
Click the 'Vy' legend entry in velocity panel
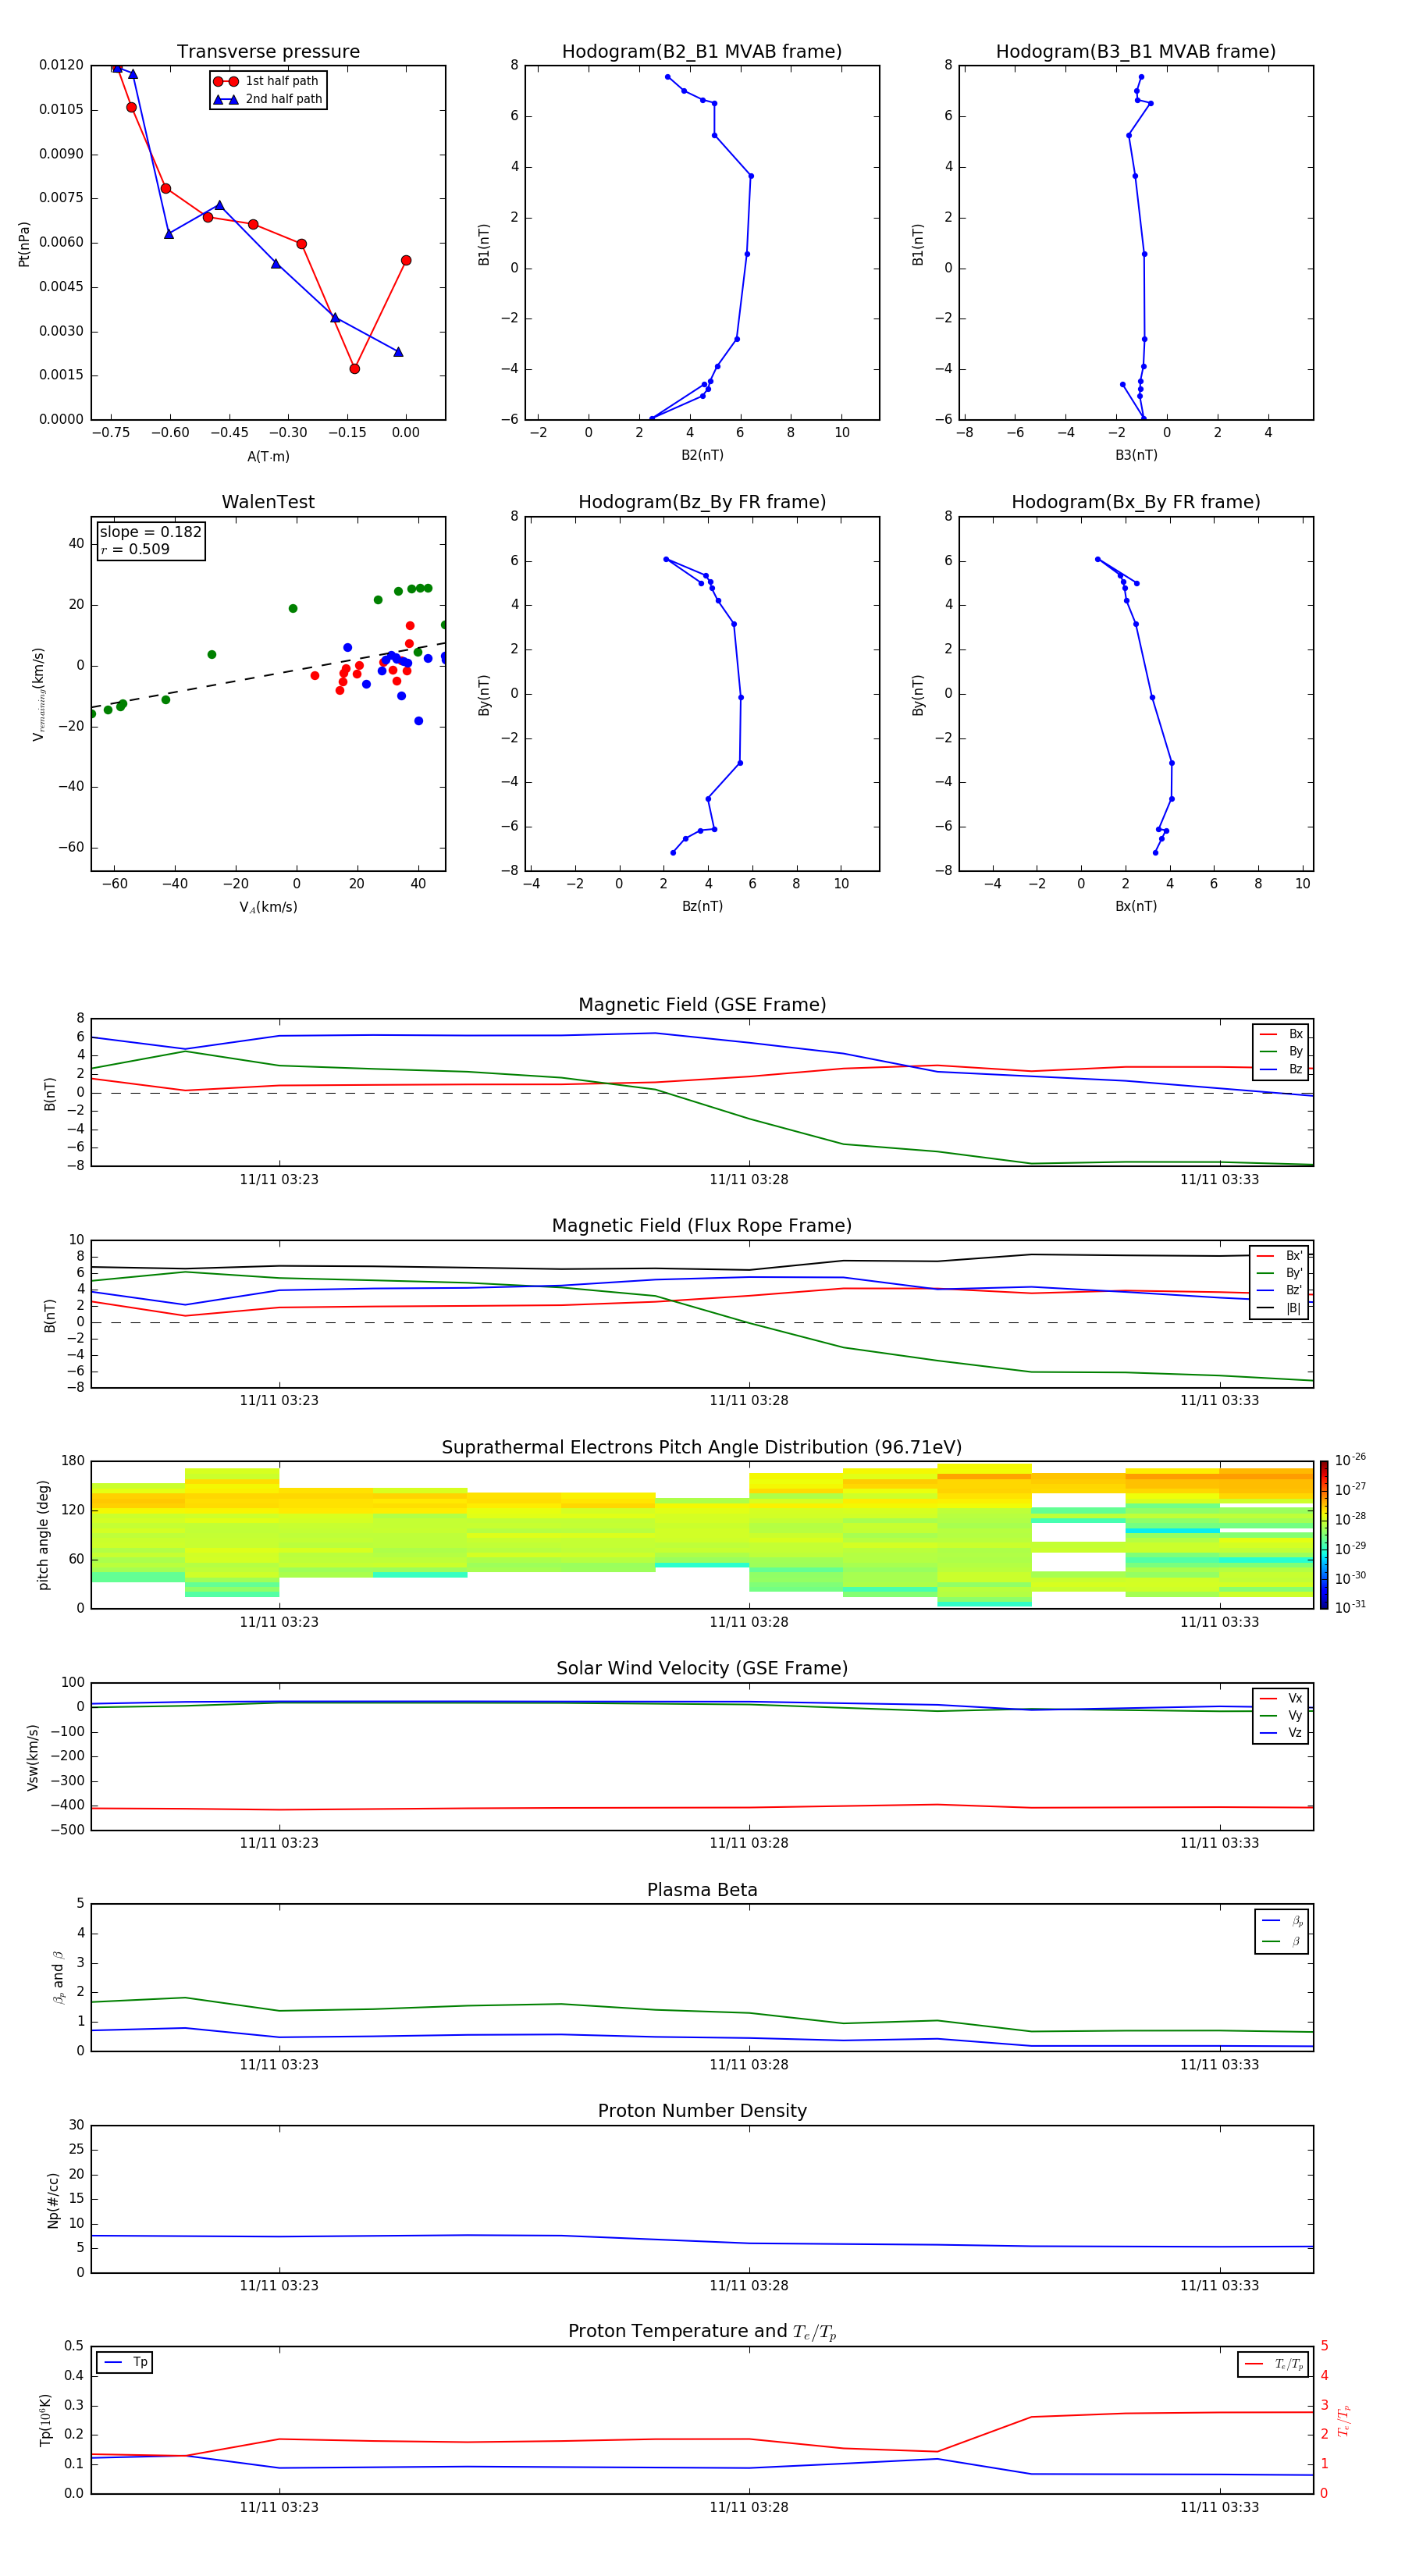(1282, 1716)
